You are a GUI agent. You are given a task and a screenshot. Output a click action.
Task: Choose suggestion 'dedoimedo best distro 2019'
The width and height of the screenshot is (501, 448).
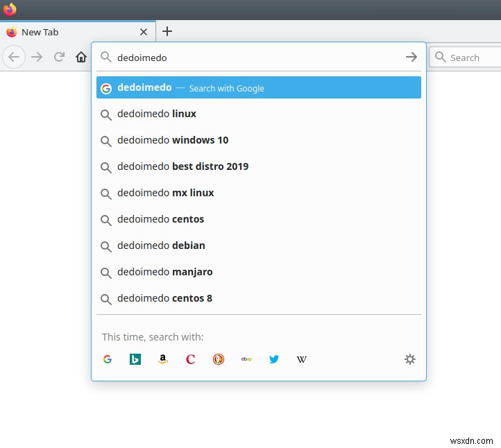259,166
